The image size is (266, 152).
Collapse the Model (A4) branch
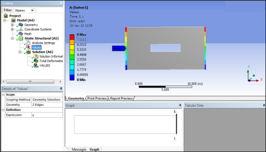pyautogui.click(x=5, y=20)
